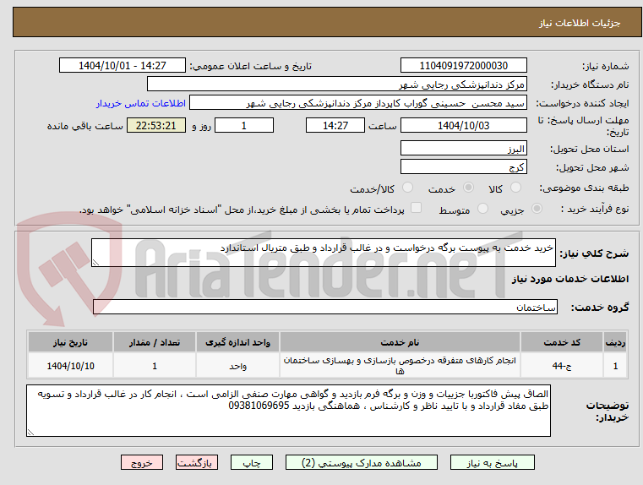Click the اطلاعات خدمات مورد نیاز heading
The image size is (643, 485).
[x=570, y=279]
